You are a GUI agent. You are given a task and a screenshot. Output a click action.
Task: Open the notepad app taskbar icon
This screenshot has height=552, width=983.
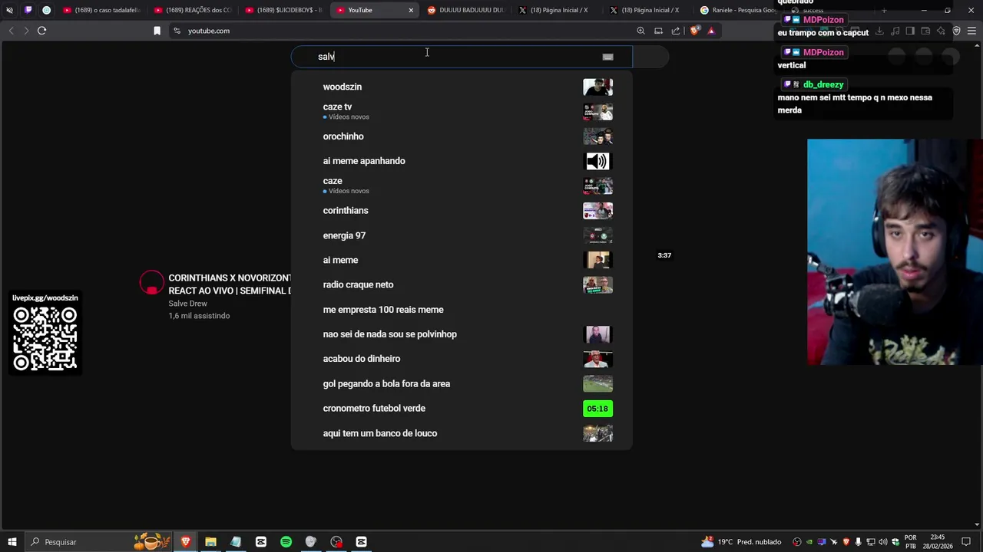tap(236, 542)
